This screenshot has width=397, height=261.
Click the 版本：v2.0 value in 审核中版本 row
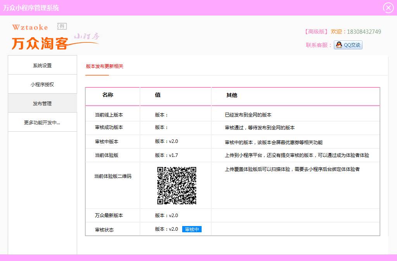pos(166,141)
